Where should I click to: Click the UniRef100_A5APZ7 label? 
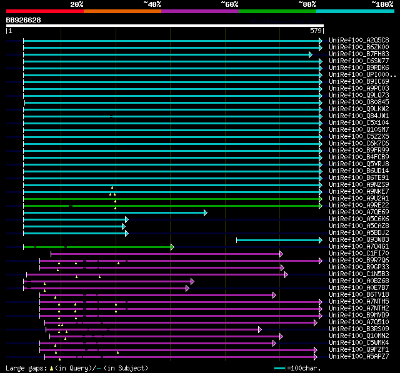[x=359, y=357]
